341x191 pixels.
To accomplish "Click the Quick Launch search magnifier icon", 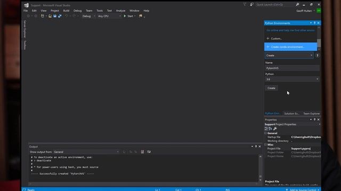I will pyautogui.click(x=297, y=5).
